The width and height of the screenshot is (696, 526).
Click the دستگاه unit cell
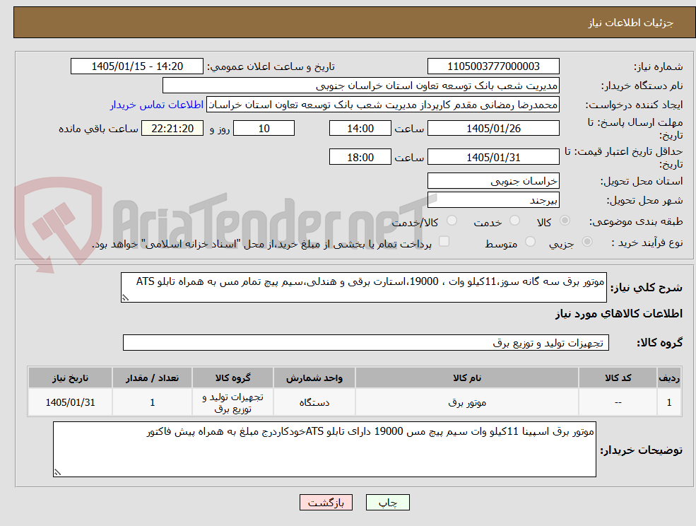(x=314, y=402)
